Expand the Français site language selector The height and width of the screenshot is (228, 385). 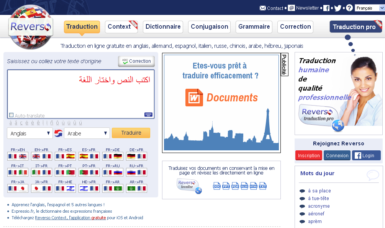click(x=369, y=8)
